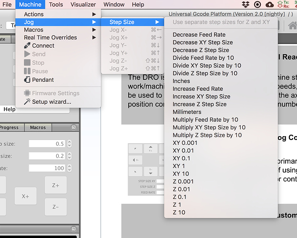
Task: Click stepper arrows beside 100 value
Action: tap(69, 168)
